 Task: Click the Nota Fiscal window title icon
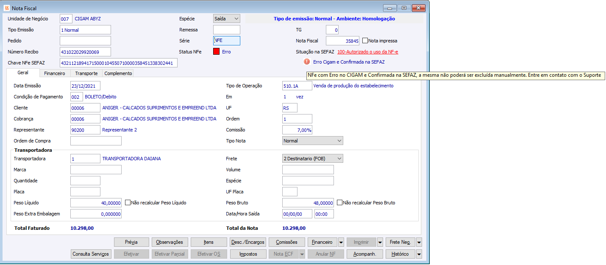click(6, 8)
